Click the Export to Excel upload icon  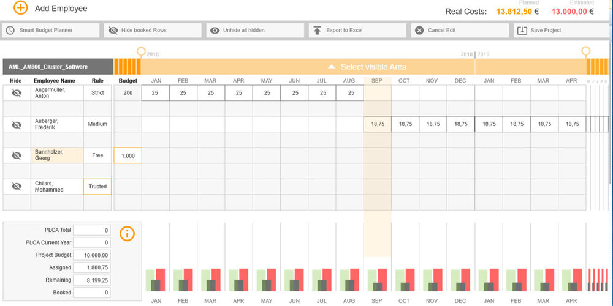pos(318,31)
